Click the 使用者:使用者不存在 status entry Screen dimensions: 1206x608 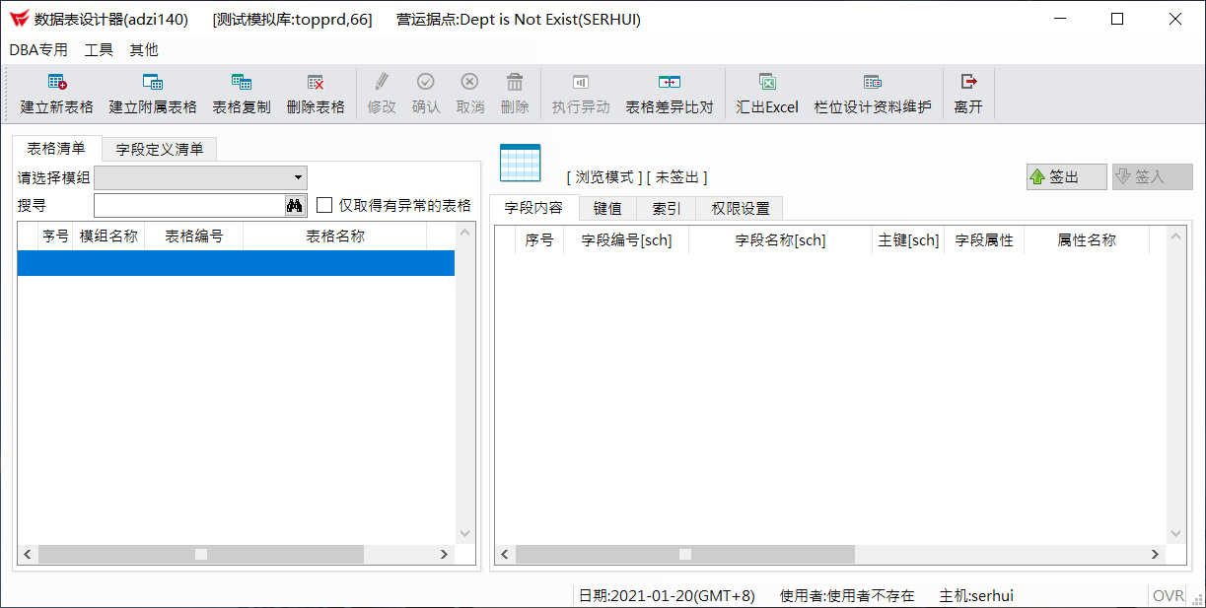[x=847, y=595]
